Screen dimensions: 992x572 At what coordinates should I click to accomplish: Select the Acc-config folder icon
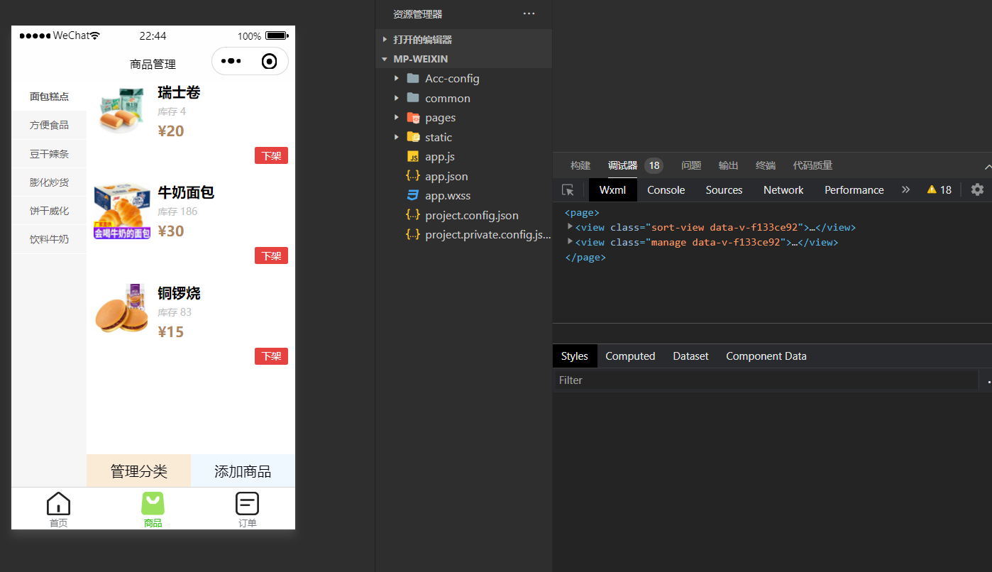413,78
